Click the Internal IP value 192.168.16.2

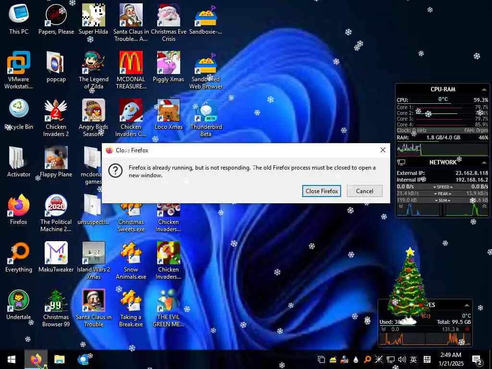[x=472, y=180]
